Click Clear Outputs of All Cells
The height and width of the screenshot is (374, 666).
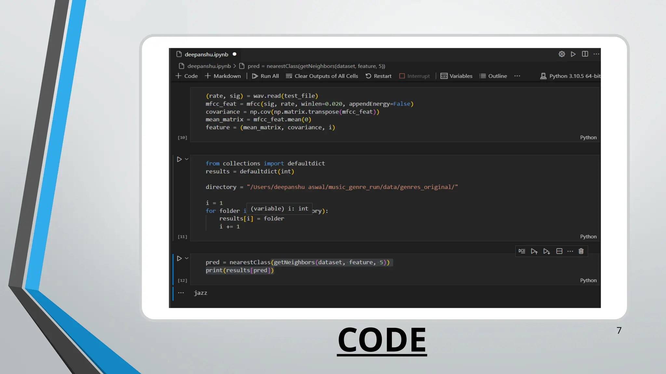(x=322, y=76)
